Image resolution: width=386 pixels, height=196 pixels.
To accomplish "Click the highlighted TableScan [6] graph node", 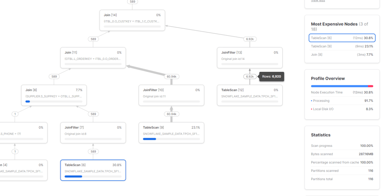I will click(93, 170).
